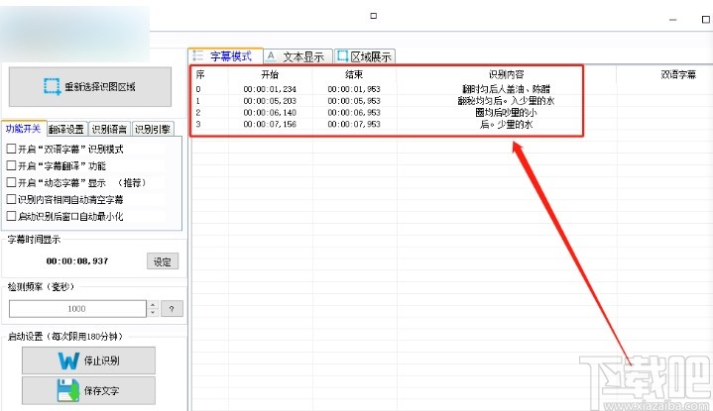Select the 字幕模式 tab

point(225,55)
